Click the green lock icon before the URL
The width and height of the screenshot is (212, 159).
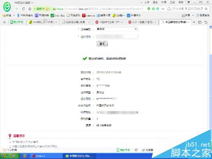[x=54, y=9]
